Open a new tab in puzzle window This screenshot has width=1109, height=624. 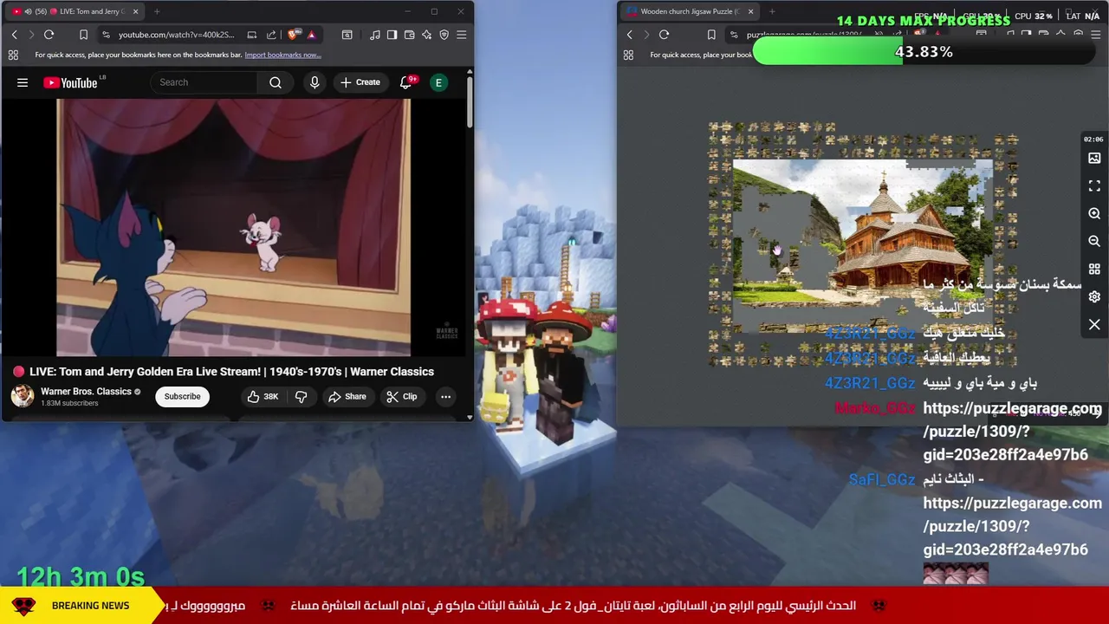[772, 11]
